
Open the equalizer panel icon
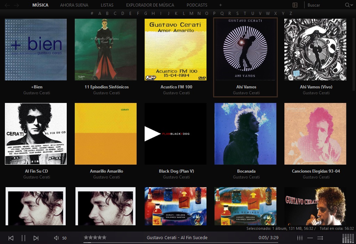click(x=299, y=238)
